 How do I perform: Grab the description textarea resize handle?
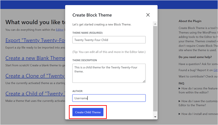144,81
